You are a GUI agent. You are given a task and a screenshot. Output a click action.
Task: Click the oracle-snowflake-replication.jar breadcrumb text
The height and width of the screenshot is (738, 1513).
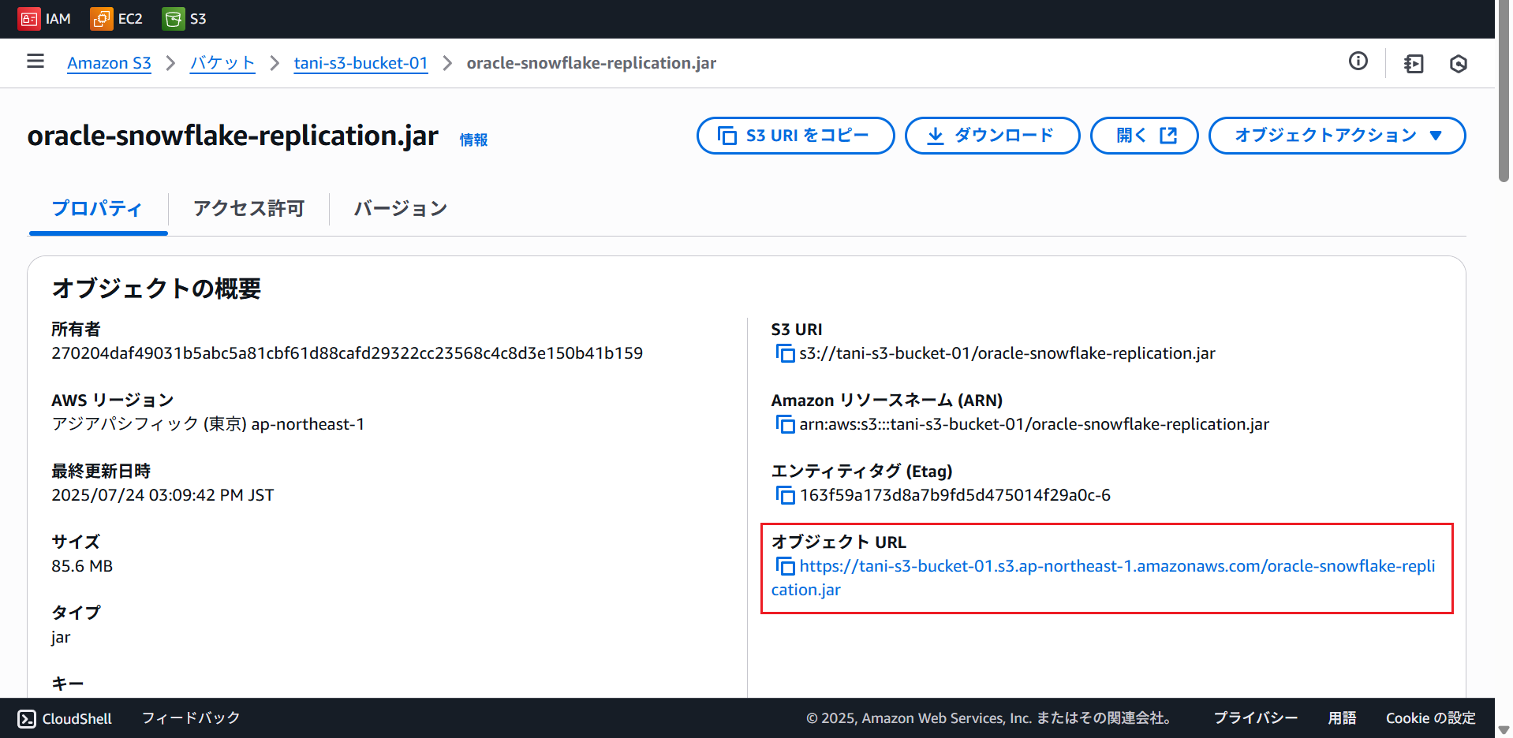click(x=592, y=63)
